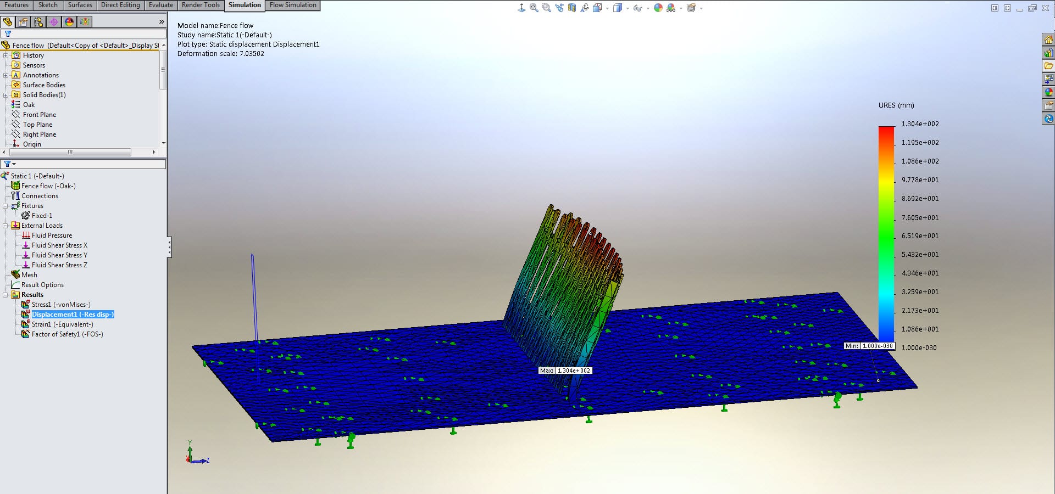The height and width of the screenshot is (494, 1055).
Task: Open the Design Library task pane icon
Action: 1048,53
